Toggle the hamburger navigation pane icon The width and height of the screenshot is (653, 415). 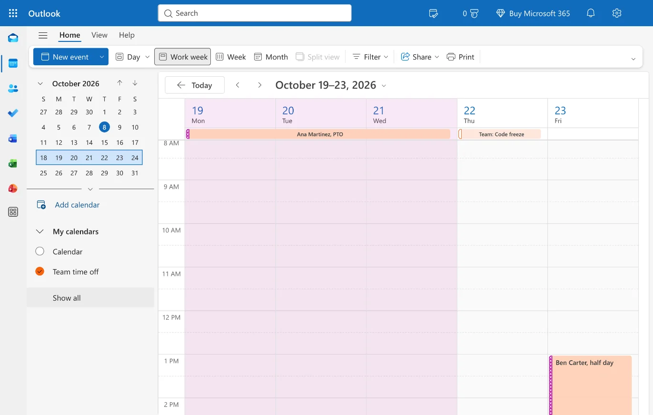(43, 35)
